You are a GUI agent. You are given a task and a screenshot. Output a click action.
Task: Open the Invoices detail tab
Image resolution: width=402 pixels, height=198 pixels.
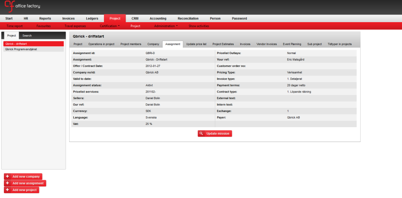click(245, 44)
